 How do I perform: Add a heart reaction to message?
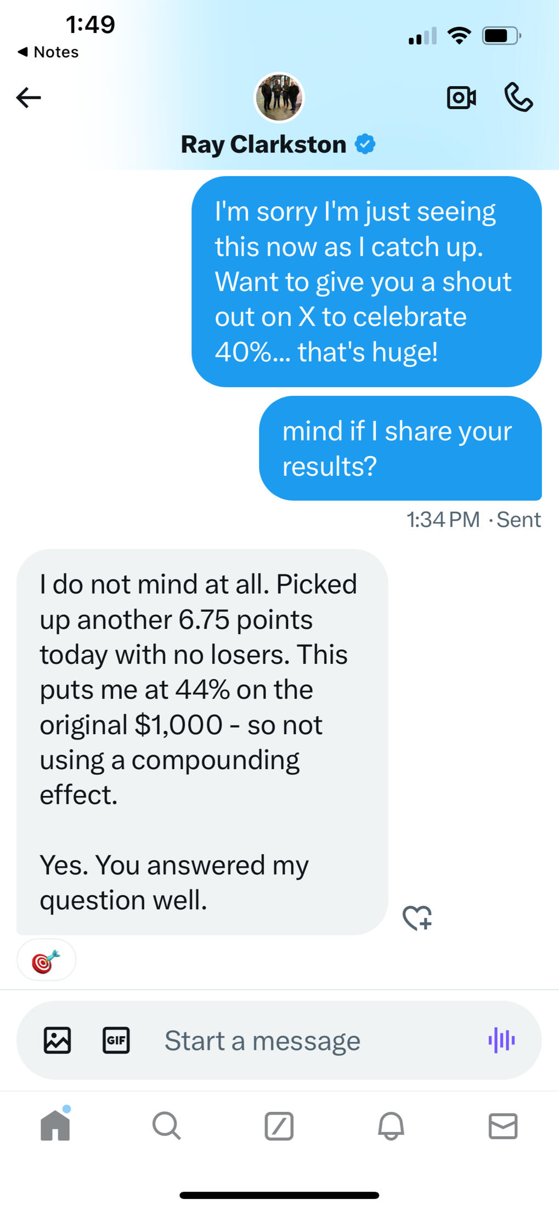[x=417, y=918]
